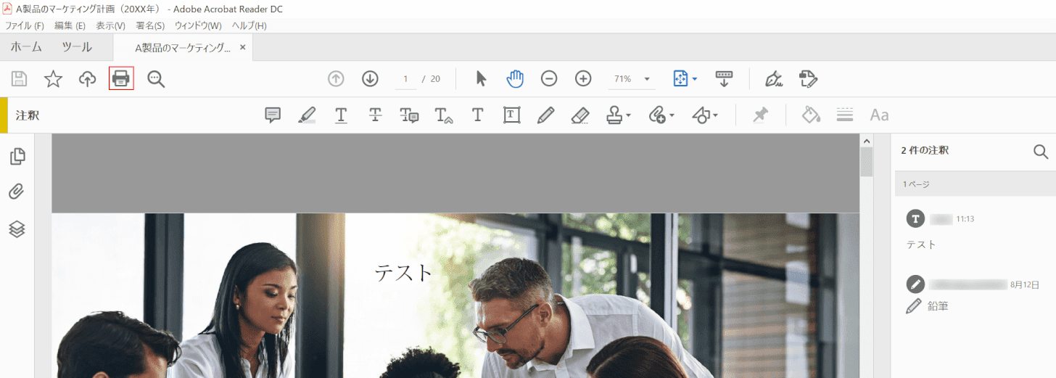Open the 表示(V) menu

pyautogui.click(x=110, y=25)
